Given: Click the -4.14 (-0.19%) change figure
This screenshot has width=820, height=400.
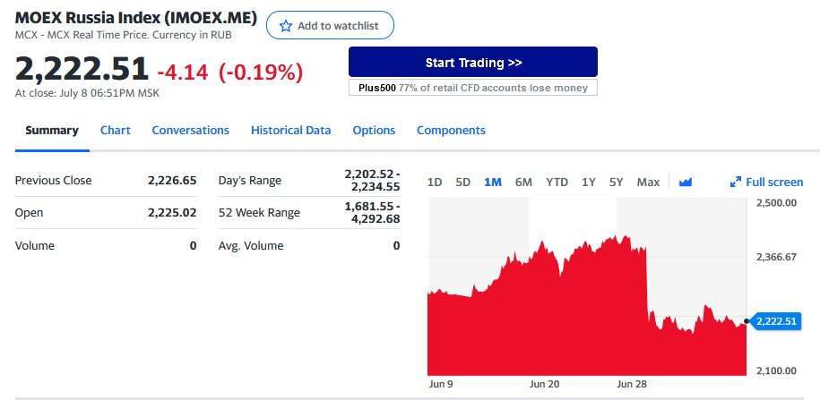Looking at the screenshot, I should (x=230, y=72).
